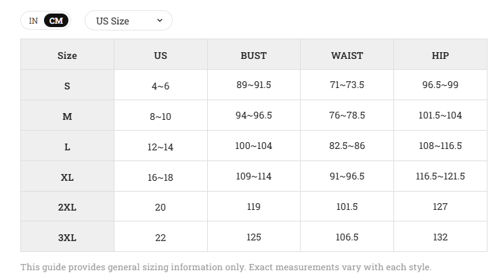Click the sizing guide disclaimer text

226,267
